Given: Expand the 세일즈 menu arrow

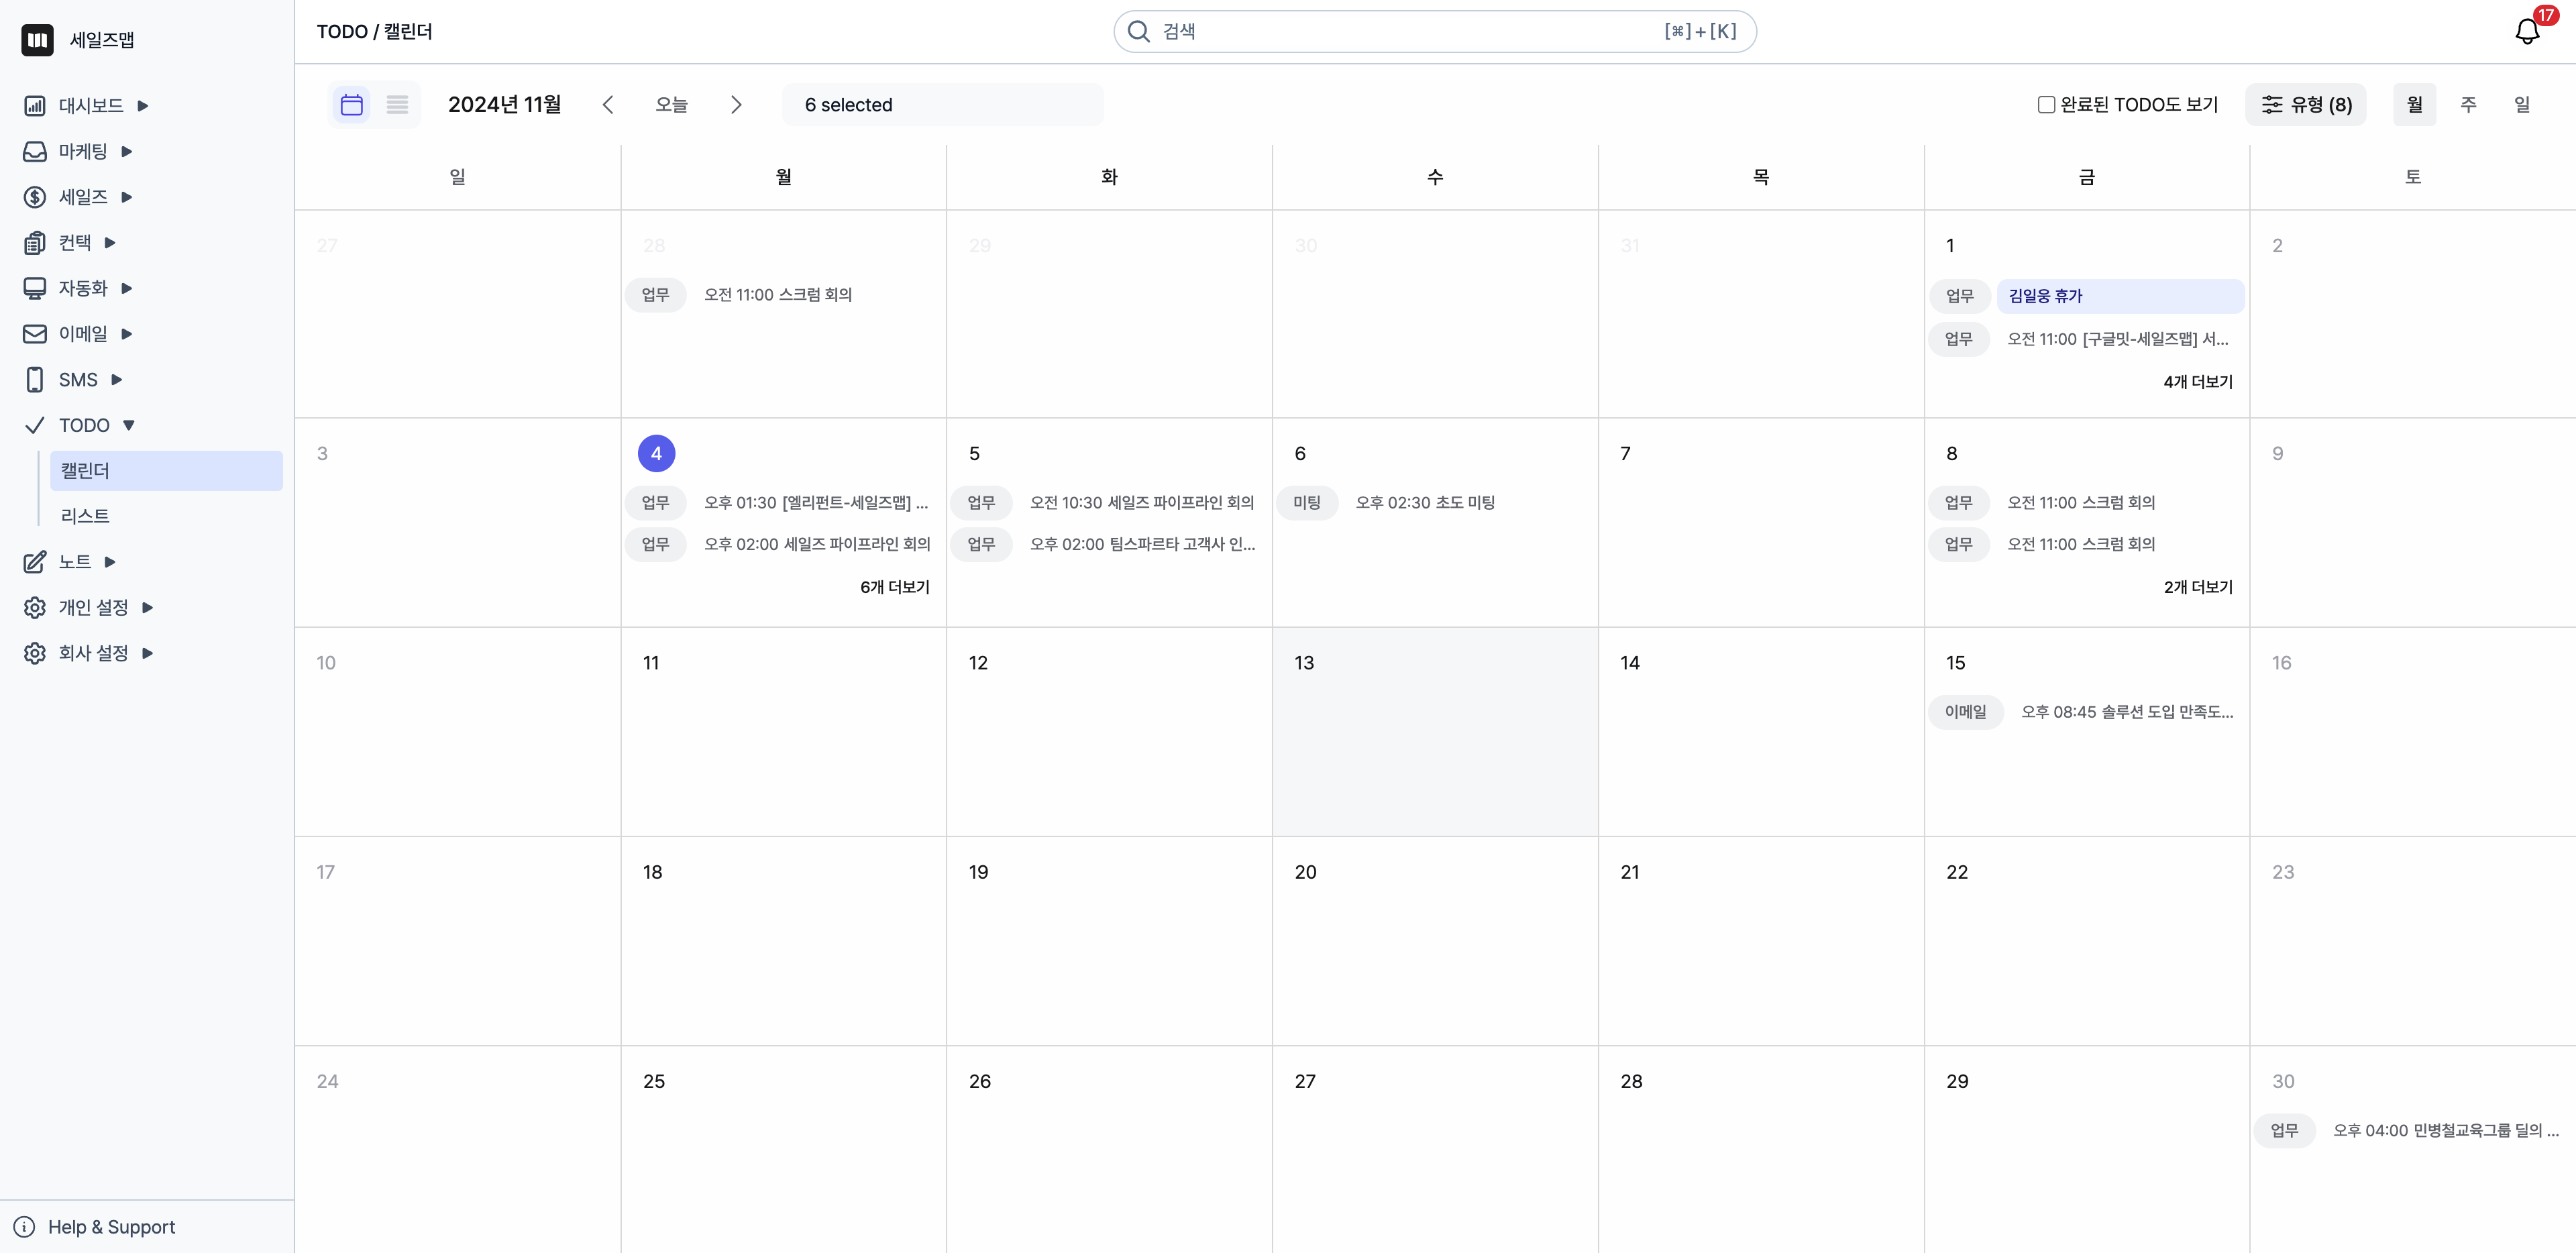Looking at the screenshot, I should [x=127, y=197].
